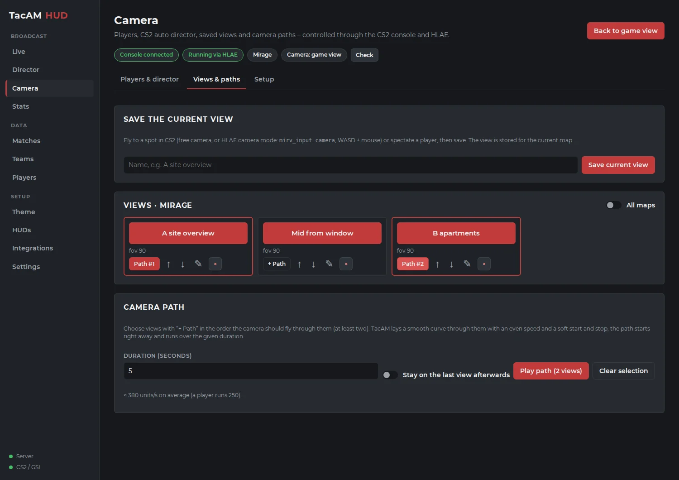
Task: Jump to the Mid from window camera
Action: click(x=322, y=233)
